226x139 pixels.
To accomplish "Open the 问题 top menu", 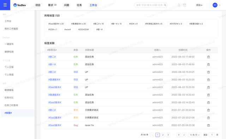I will point(67,5).
